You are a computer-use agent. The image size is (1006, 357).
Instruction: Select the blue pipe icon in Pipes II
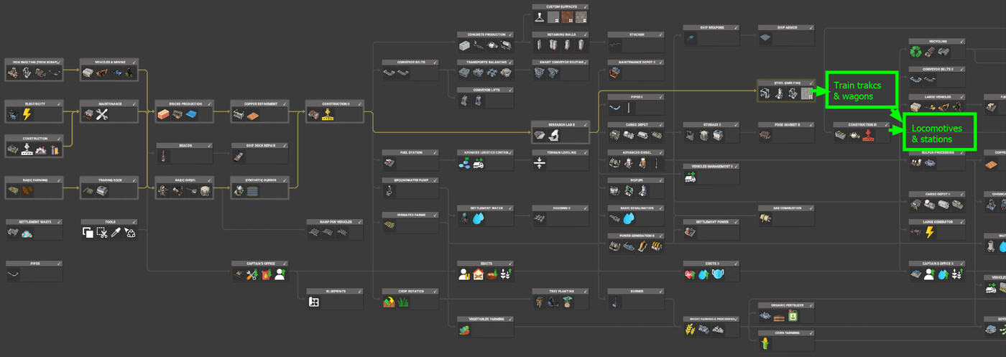pyautogui.click(x=614, y=108)
